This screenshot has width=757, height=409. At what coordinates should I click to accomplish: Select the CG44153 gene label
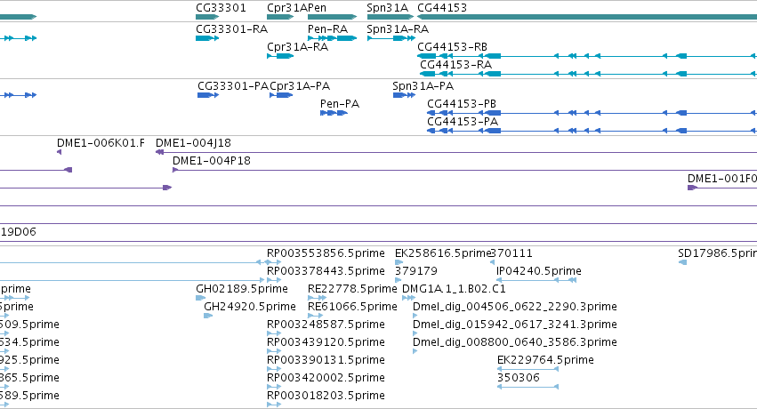(442, 8)
